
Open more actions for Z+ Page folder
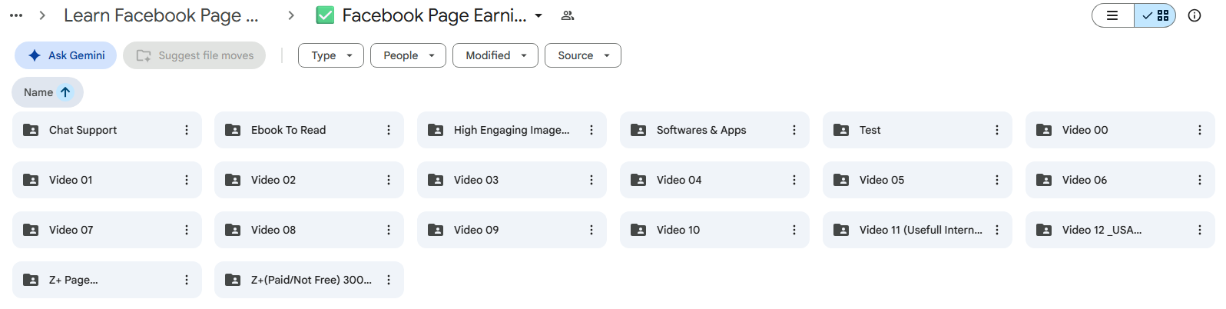coord(186,280)
